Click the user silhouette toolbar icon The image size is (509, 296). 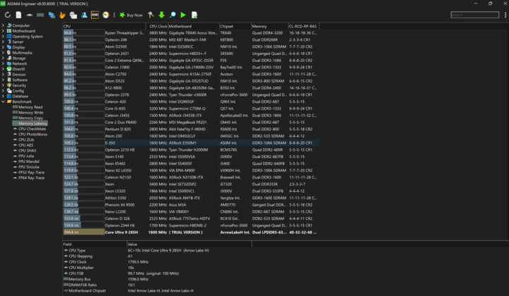pyautogui.click(x=84, y=15)
